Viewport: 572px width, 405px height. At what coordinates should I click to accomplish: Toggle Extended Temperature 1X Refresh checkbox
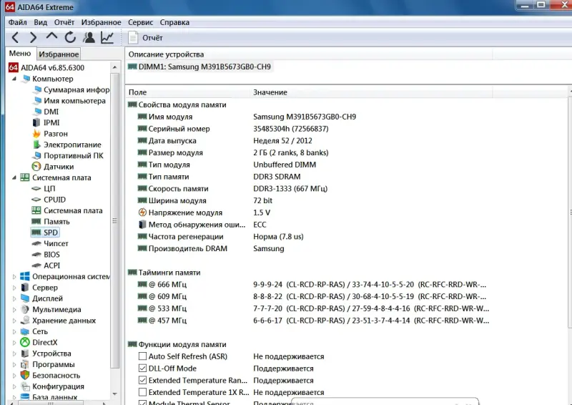tap(142, 392)
